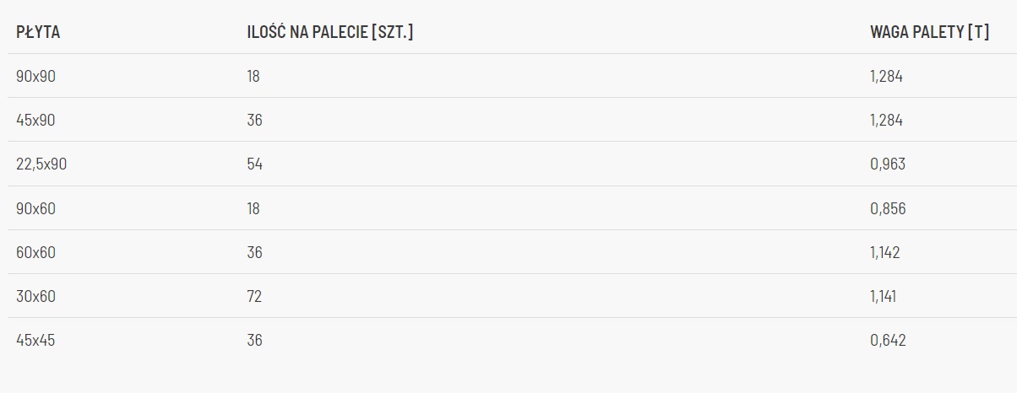The height and width of the screenshot is (393, 1017).
Task: Click pallet weight value 0,963
Action: (887, 164)
